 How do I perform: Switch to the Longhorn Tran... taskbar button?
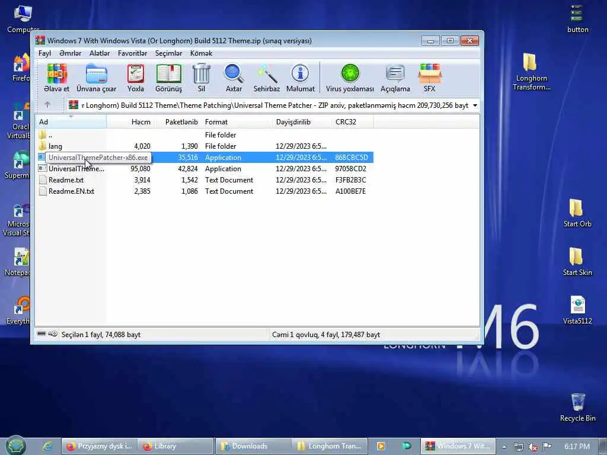[328, 446]
